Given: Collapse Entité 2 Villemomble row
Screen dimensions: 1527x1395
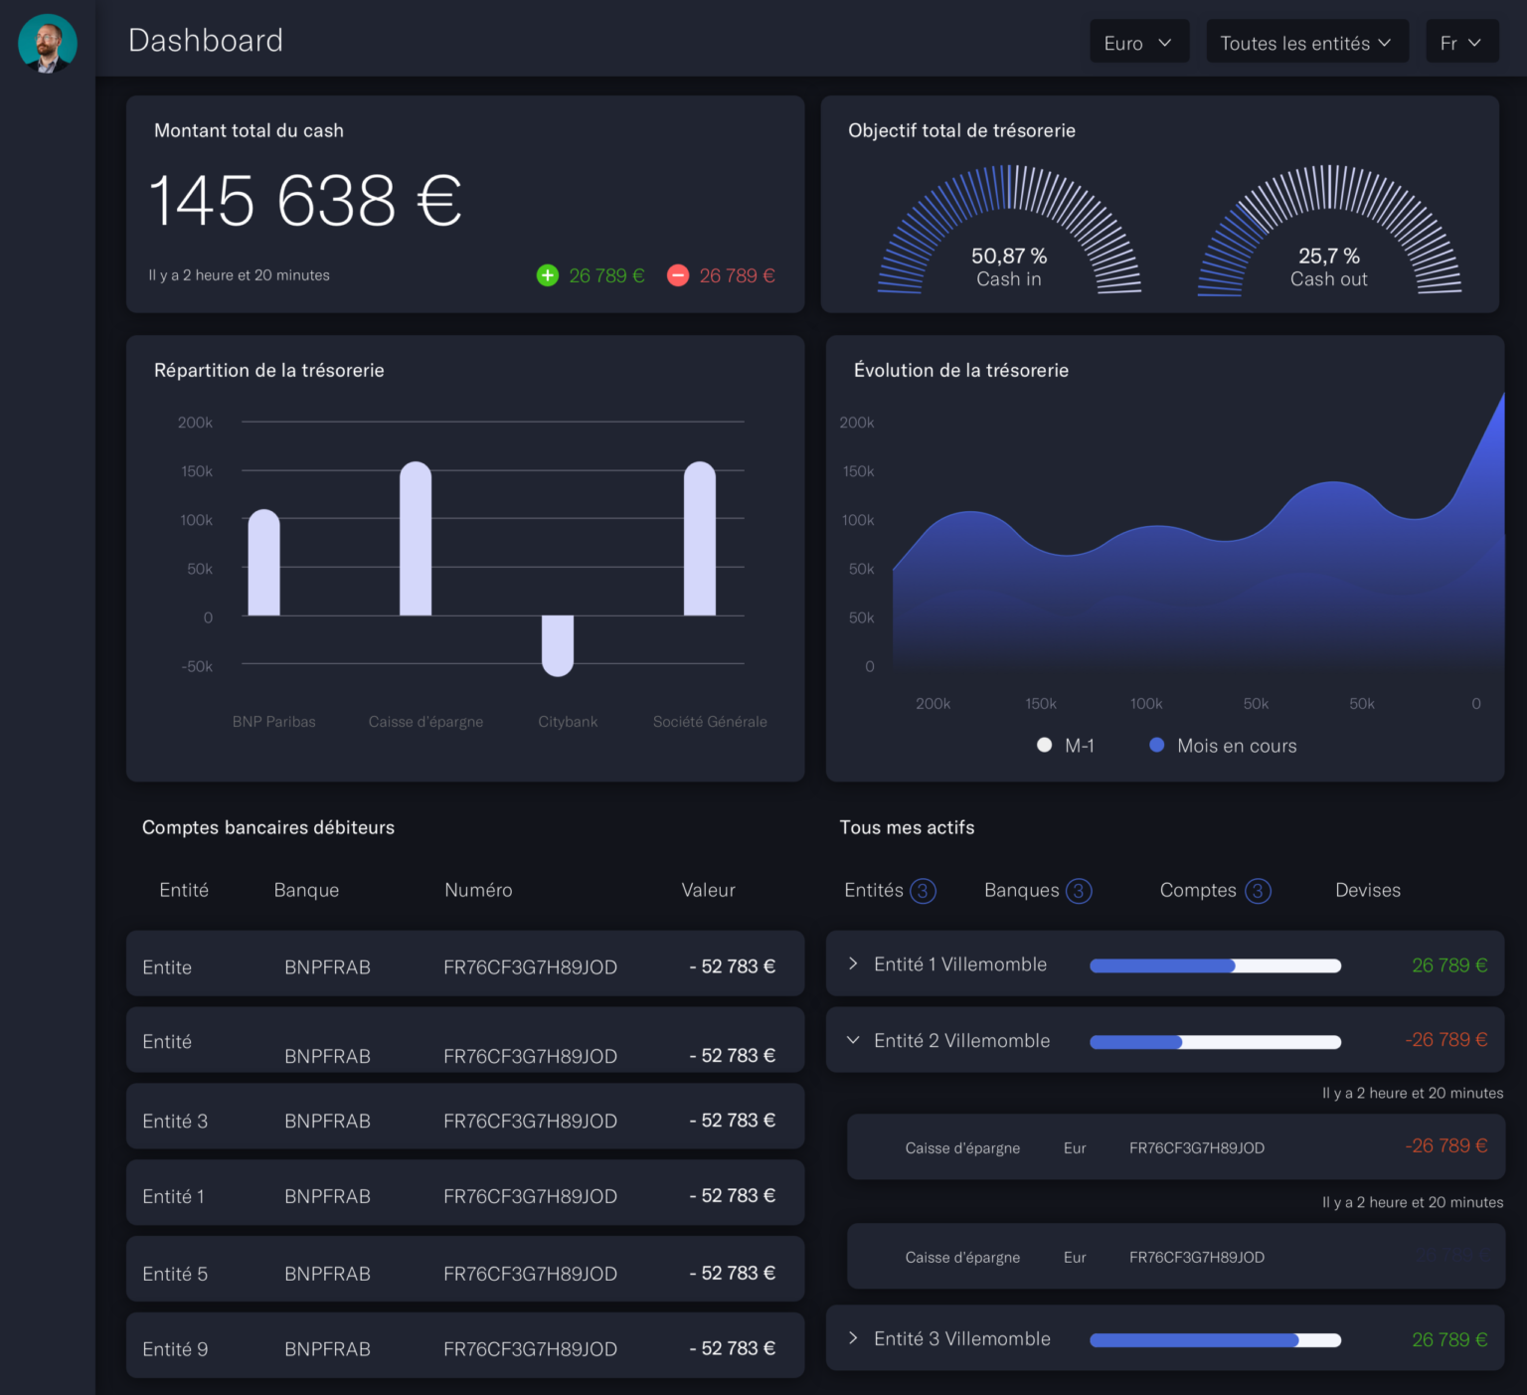Looking at the screenshot, I should click(x=853, y=1040).
